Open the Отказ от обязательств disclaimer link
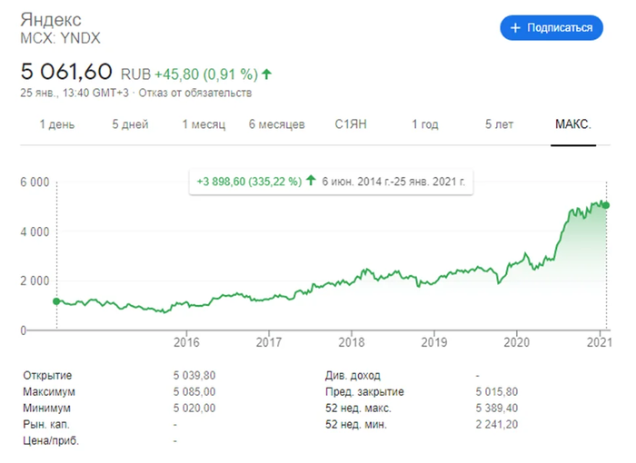636x463 pixels. click(x=195, y=93)
